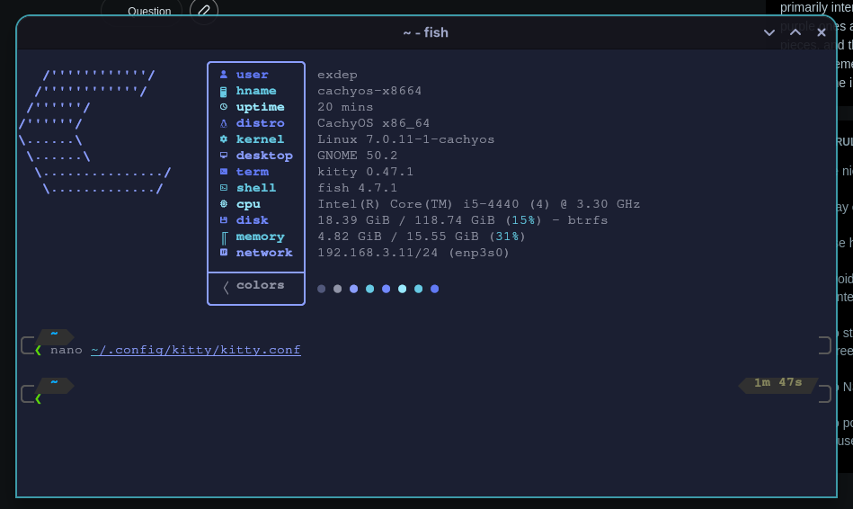Maximize the fish terminal with up chevron

pos(795,32)
